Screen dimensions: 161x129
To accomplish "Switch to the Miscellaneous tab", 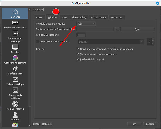I will pos(98,17).
